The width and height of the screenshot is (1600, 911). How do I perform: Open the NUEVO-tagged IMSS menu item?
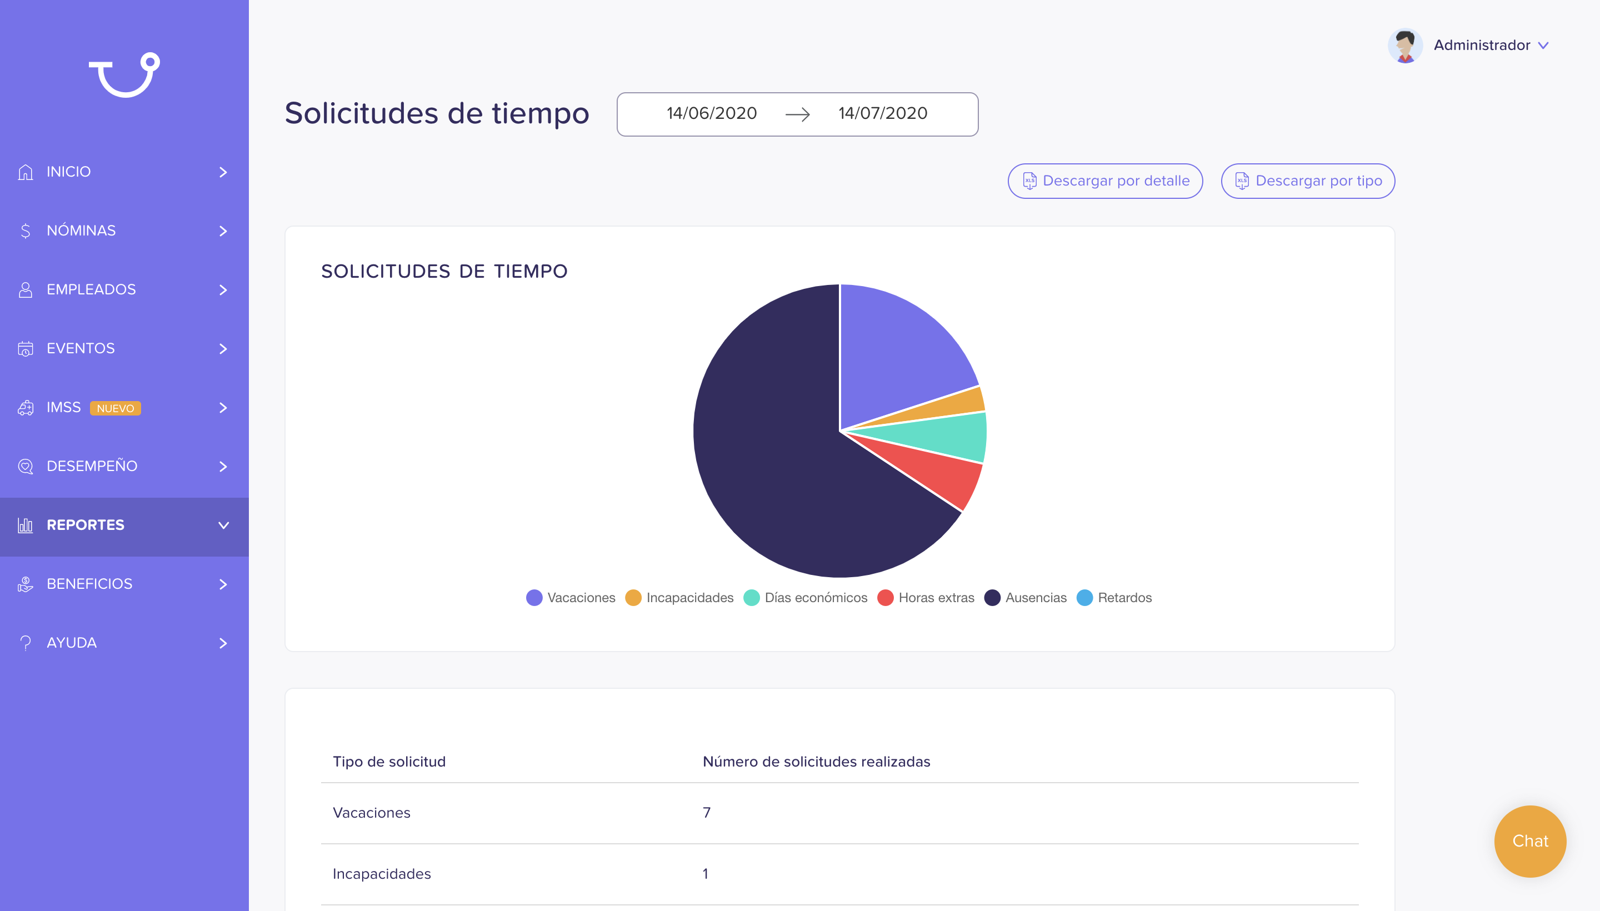[124, 408]
